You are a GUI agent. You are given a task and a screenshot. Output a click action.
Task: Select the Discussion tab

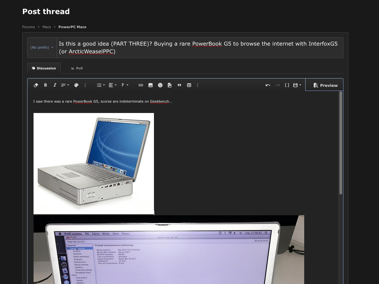pos(44,68)
